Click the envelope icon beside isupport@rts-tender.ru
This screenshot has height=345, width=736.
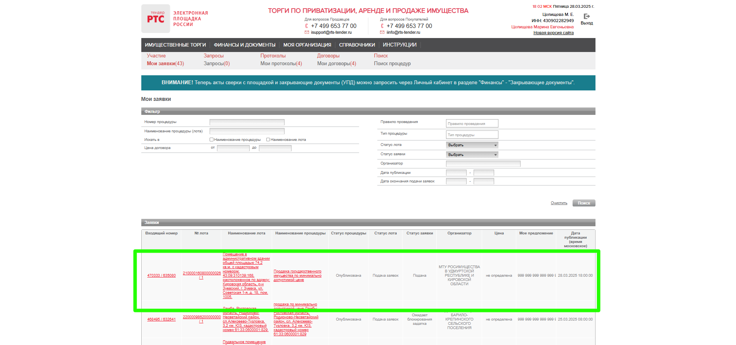click(307, 33)
